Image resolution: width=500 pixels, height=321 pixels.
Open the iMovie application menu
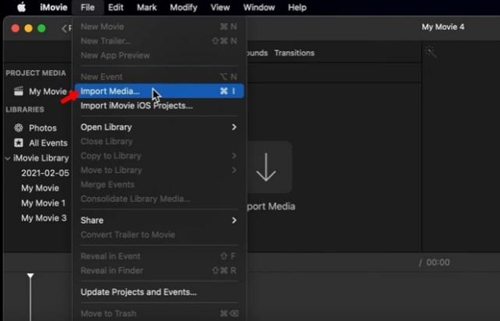54,7
